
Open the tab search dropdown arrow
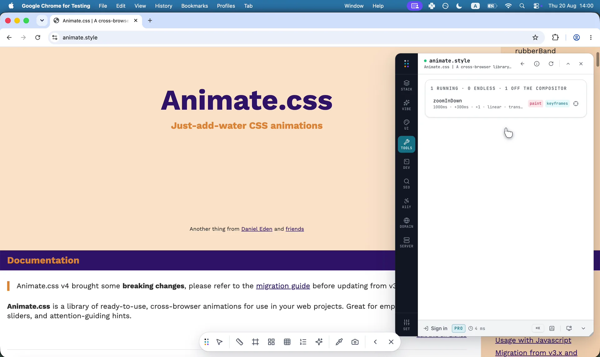42,21
